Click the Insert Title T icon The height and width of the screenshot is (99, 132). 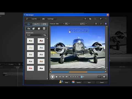27,19
